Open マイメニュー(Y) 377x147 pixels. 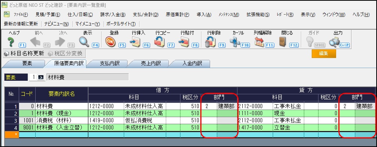87,24
